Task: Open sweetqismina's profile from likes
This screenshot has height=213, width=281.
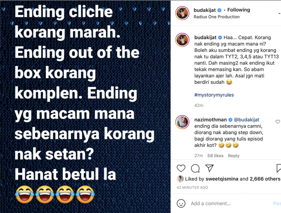Action: click(222, 179)
